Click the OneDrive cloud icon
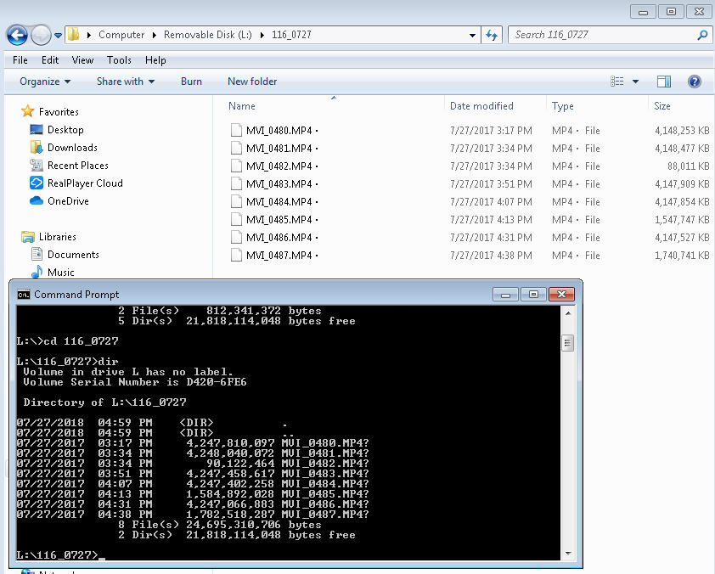 point(37,200)
